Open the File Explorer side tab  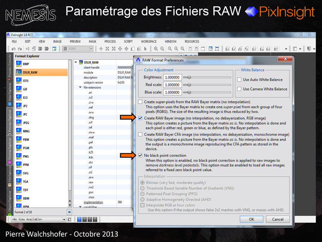[9, 176]
